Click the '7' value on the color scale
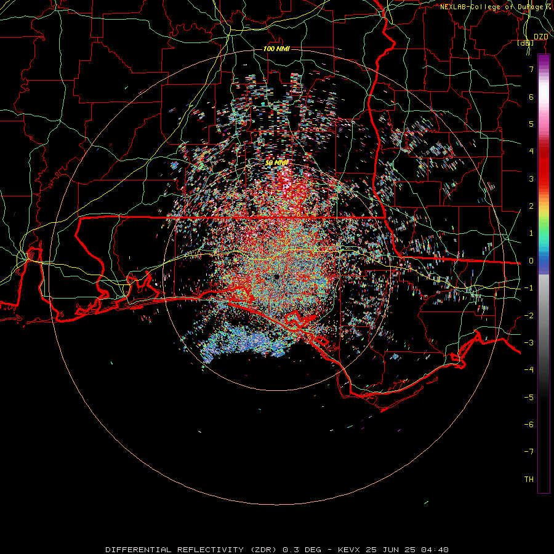 pos(531,69)
